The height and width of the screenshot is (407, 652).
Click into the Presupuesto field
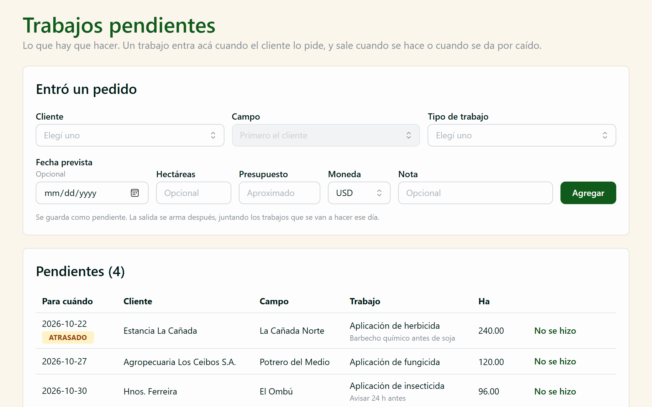click(280, 193)
